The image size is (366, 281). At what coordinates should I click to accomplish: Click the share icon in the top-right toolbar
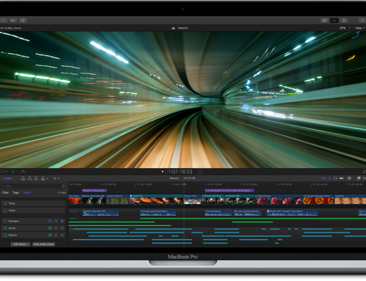[361, 20]
